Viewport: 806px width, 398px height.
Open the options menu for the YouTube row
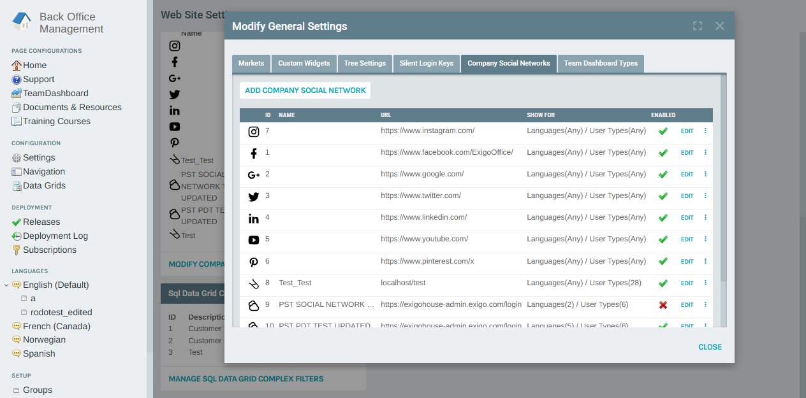[x=705, y=239]
